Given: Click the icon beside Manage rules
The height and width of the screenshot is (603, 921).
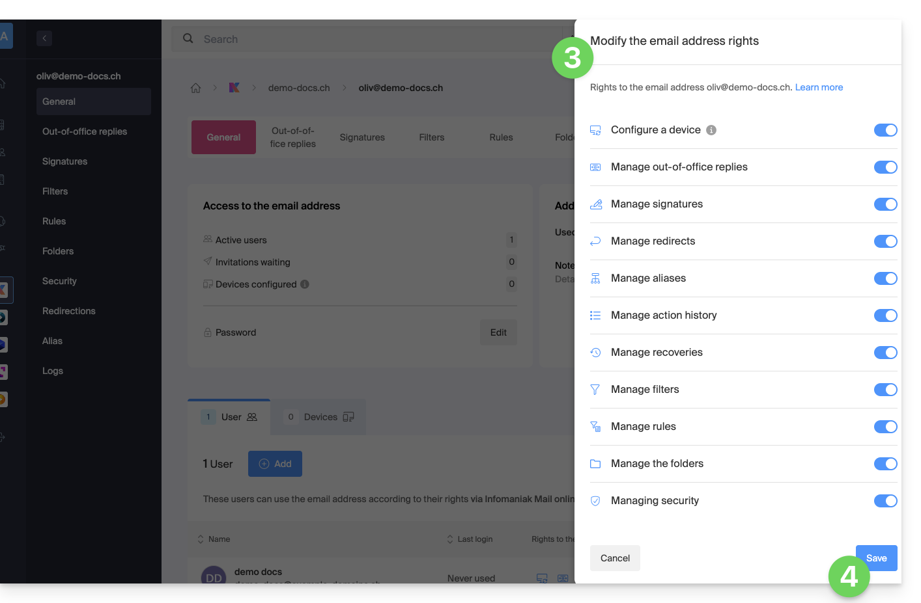Looking at the screenshot, I should pos(595,427).
